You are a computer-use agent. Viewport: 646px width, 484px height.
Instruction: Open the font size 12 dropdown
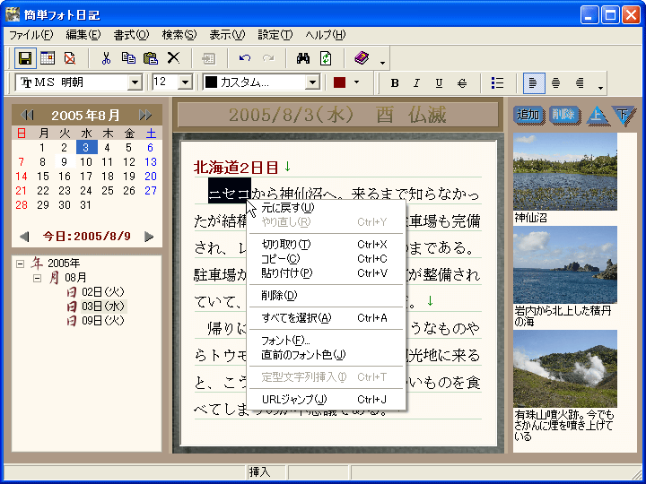(185, 82)
